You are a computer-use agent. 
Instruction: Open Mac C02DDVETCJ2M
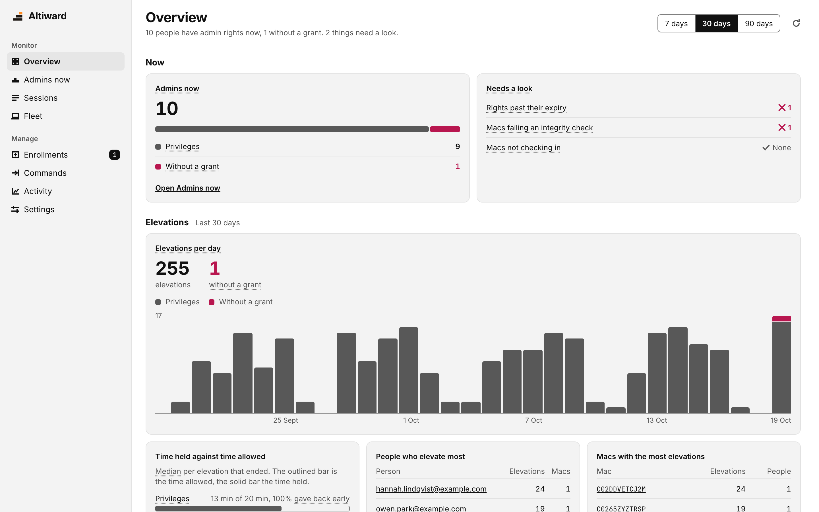coord(621,489)
